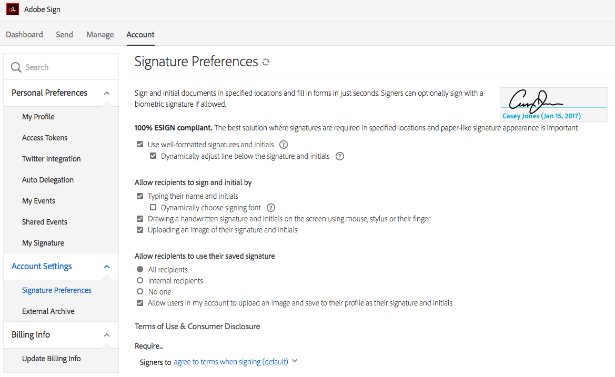Enable Dynamically choose signing font checkbox

(x=153, y=208)
